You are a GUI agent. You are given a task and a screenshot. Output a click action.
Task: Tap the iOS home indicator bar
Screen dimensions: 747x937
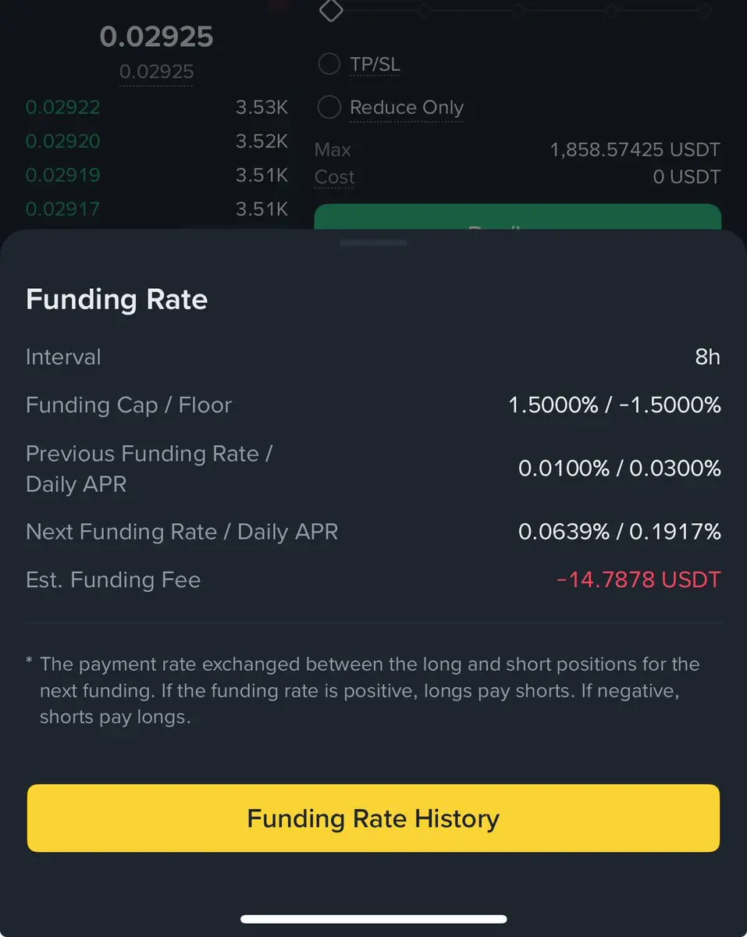[x=373, y=919]
